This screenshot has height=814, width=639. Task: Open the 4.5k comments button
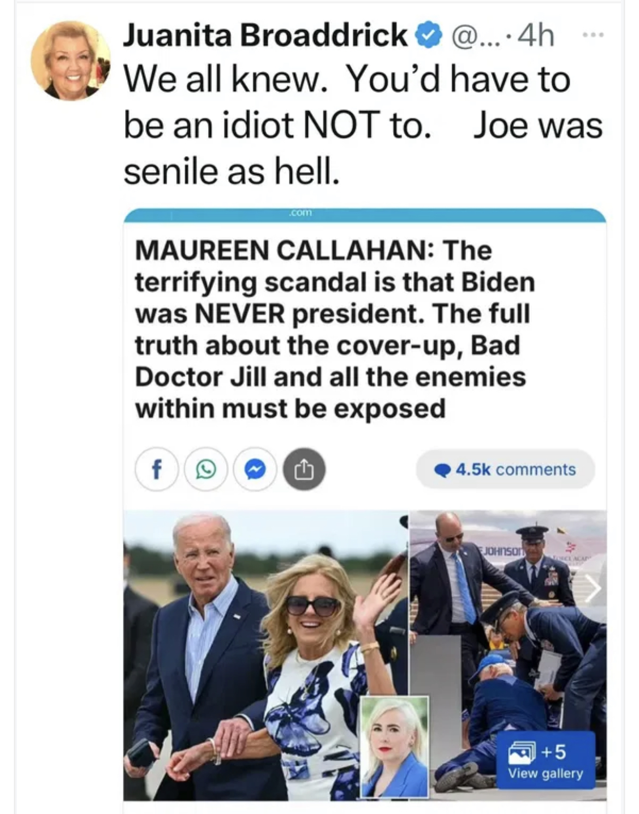505,469
